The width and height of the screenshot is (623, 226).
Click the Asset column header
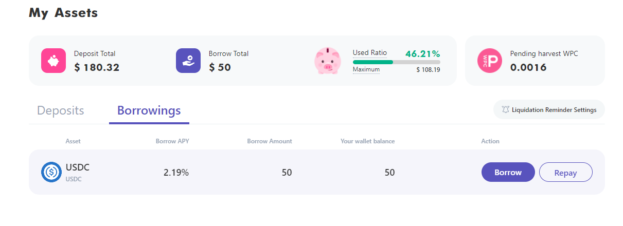coord(73,141)
